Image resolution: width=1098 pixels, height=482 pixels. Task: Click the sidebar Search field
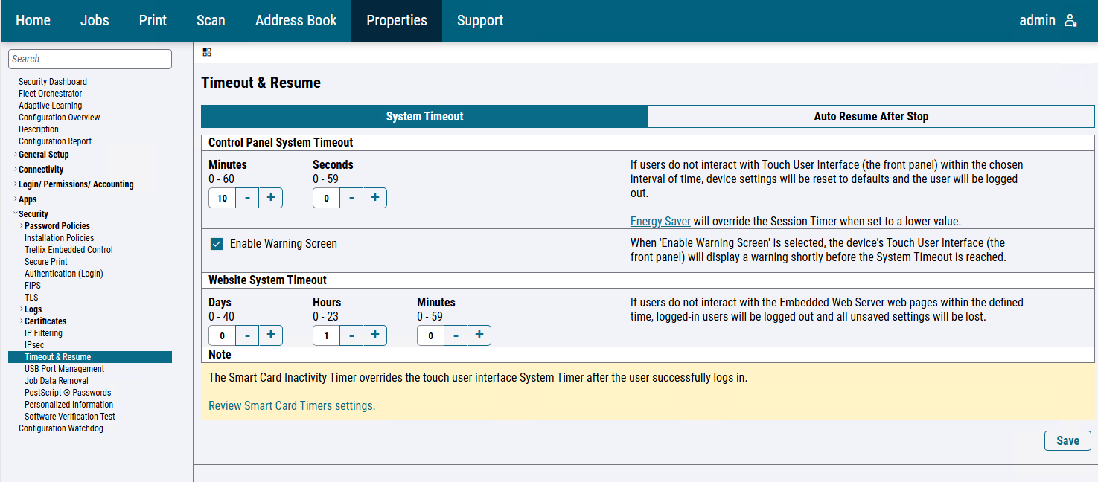90,60
